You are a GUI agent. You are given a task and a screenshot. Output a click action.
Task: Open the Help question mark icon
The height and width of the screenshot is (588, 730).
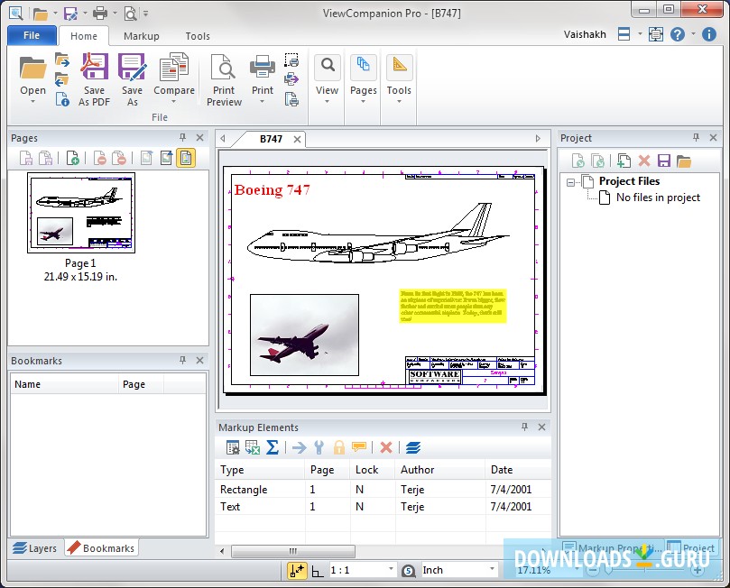(x=678, y=34)
